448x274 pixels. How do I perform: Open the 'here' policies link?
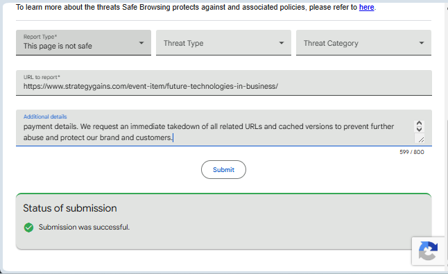click(366, 7)
